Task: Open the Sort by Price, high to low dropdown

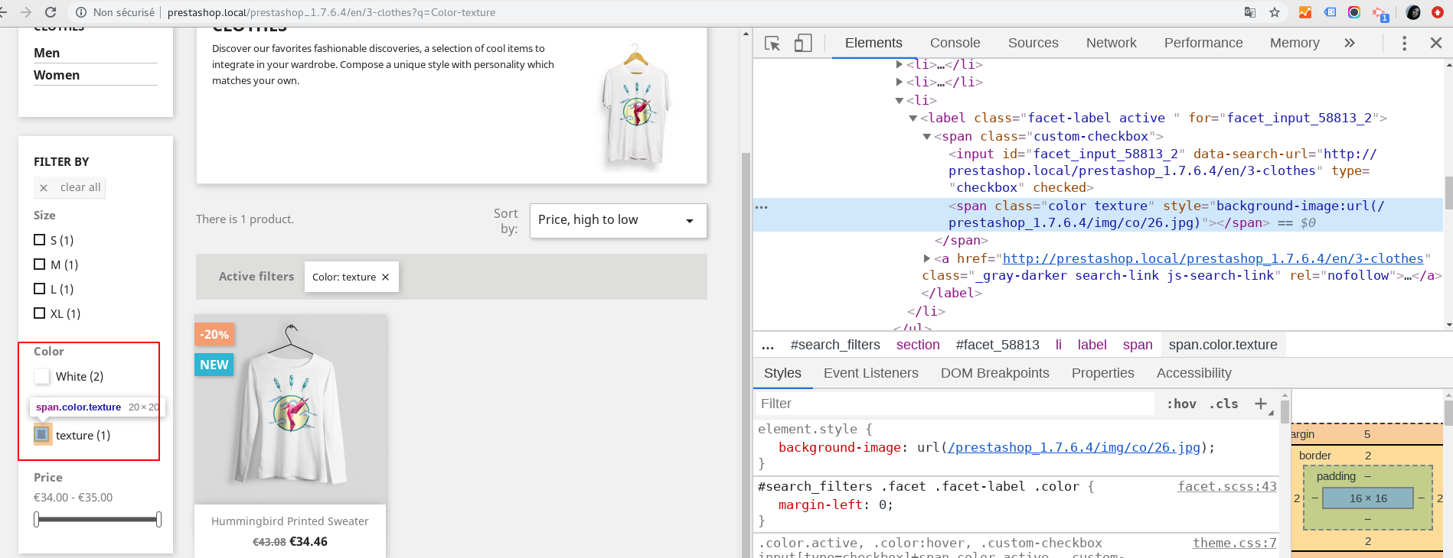Action: [618, 220]
